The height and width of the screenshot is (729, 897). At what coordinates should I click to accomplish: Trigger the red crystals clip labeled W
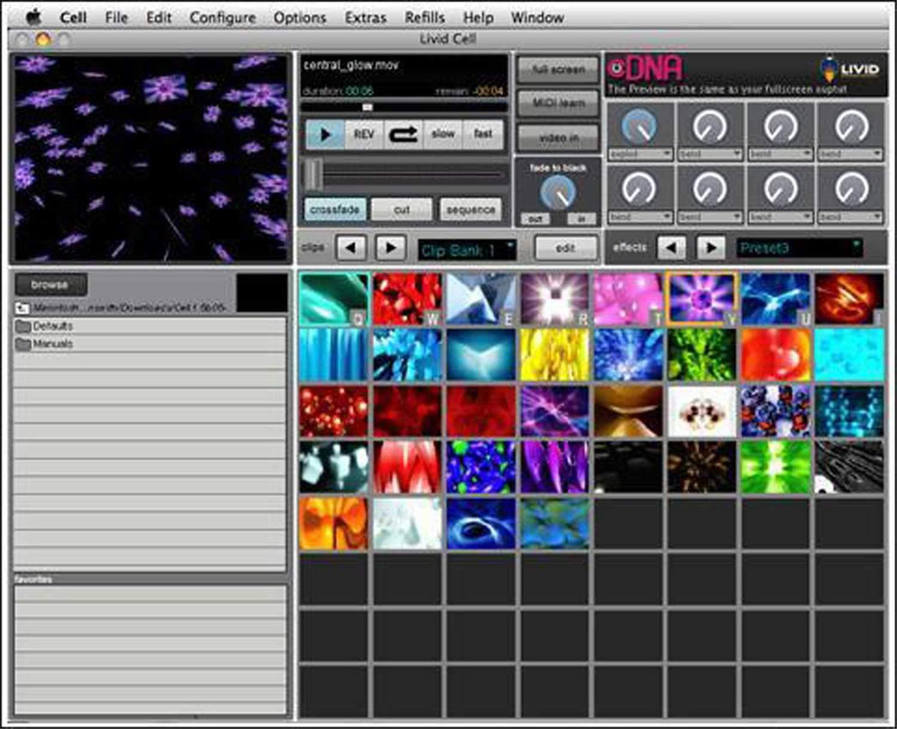click(407, 299)
